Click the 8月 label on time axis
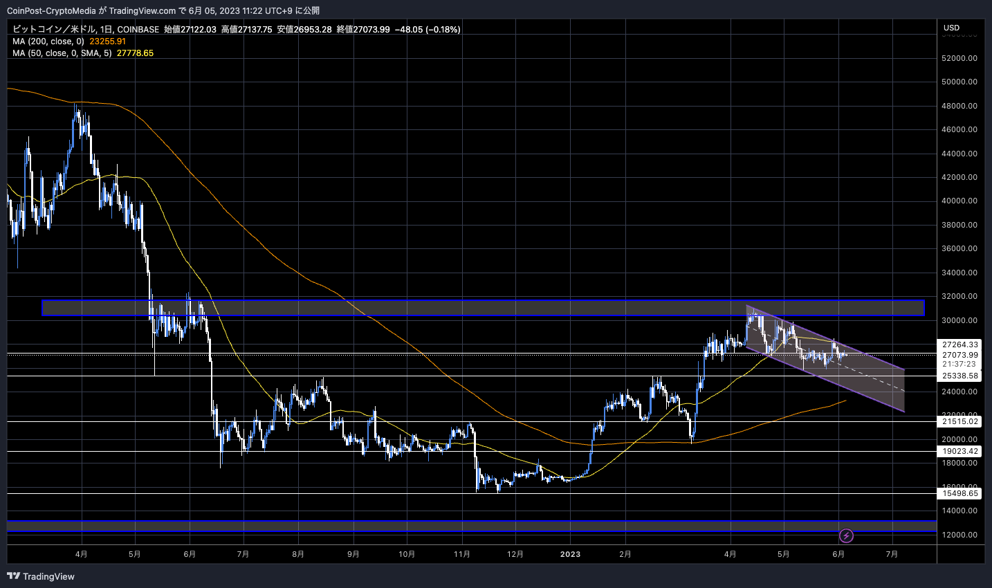Screen dimensions: 992x588 298,554
